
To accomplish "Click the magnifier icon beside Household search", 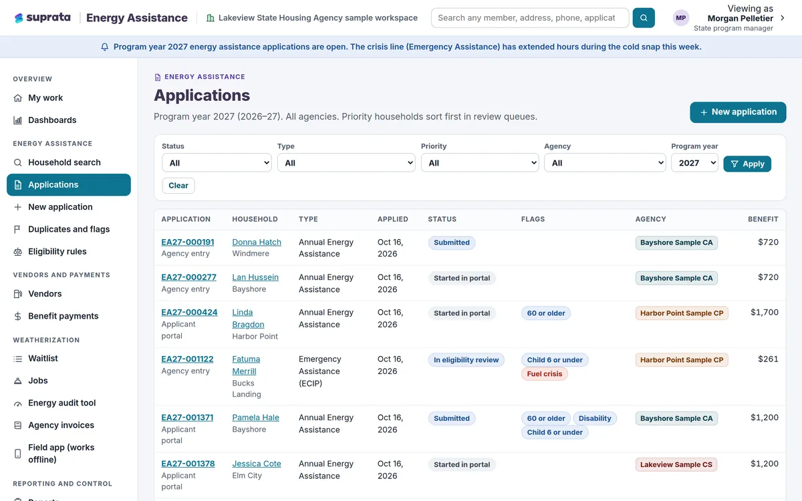I will (x=18, y=162).
